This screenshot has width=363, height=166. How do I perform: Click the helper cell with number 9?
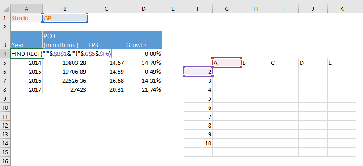(198, 134)
